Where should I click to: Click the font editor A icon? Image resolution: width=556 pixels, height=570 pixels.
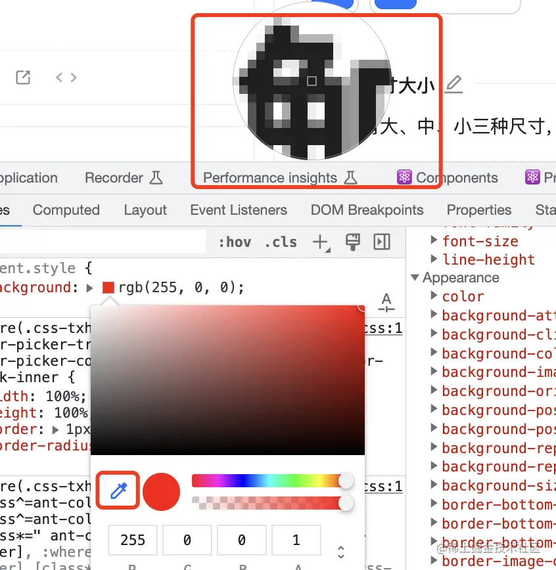(x=386, y=303)
